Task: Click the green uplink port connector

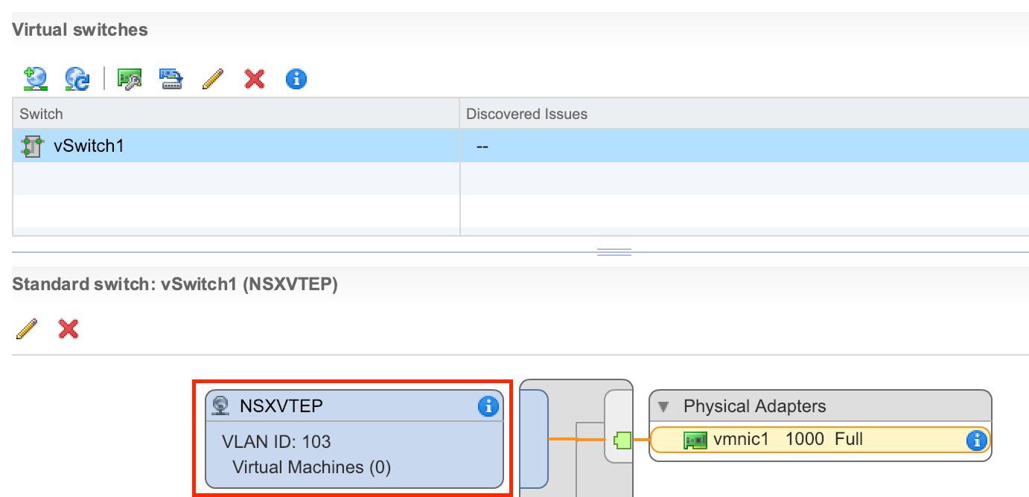Action: coord(621,440)
